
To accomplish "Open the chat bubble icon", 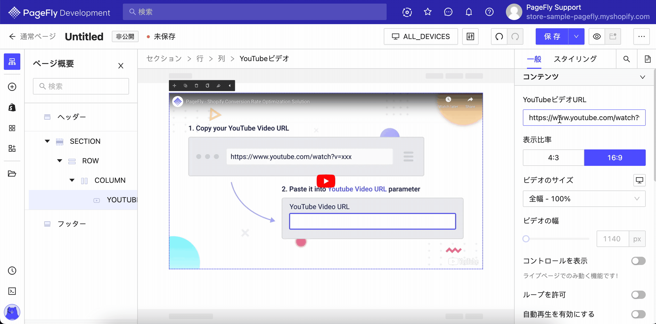I will 448,12.
